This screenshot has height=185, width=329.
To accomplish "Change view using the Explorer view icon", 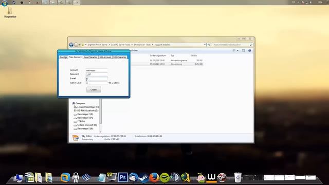I will point(234,50).
